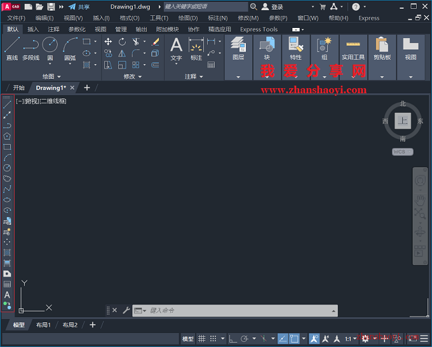Toggle snap mode in status bar
This screenshot has height=347, width=432.
tap(213, 339)
